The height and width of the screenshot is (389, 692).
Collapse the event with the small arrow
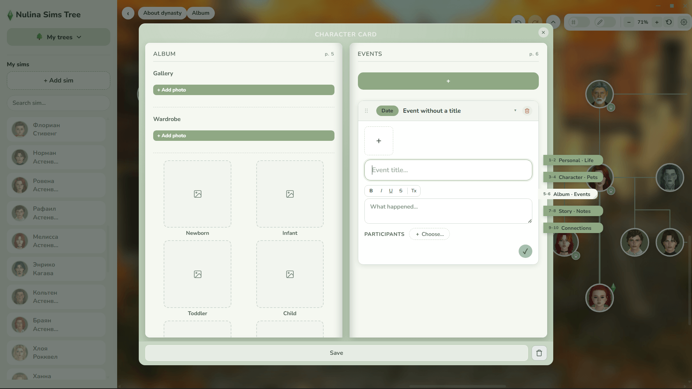(x=515, y=111)
